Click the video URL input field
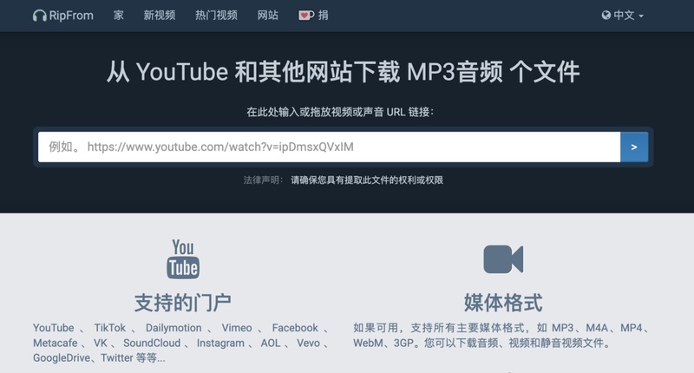 tap(329, 147)
